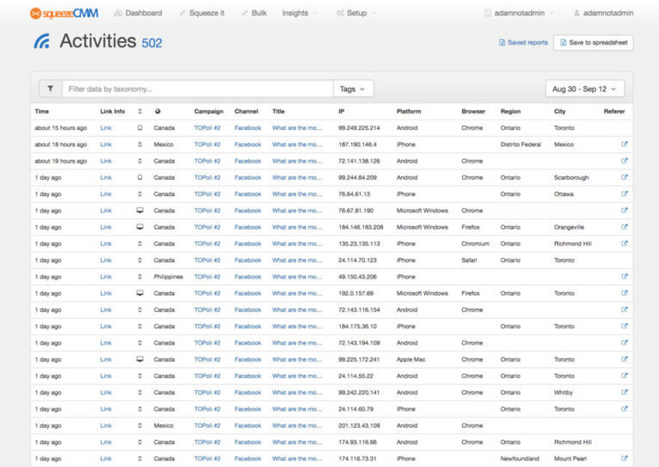Click the filter funnel icon
This screenshot has height=467, width=659.
50,89
